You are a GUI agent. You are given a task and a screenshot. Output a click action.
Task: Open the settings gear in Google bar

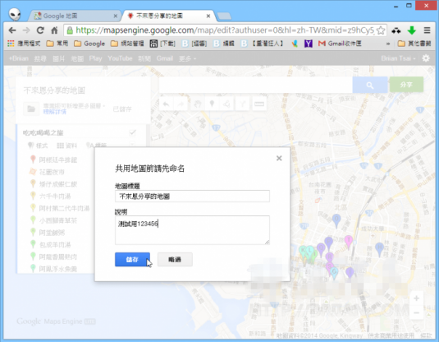pyautogui.click(x=426, y=58)
